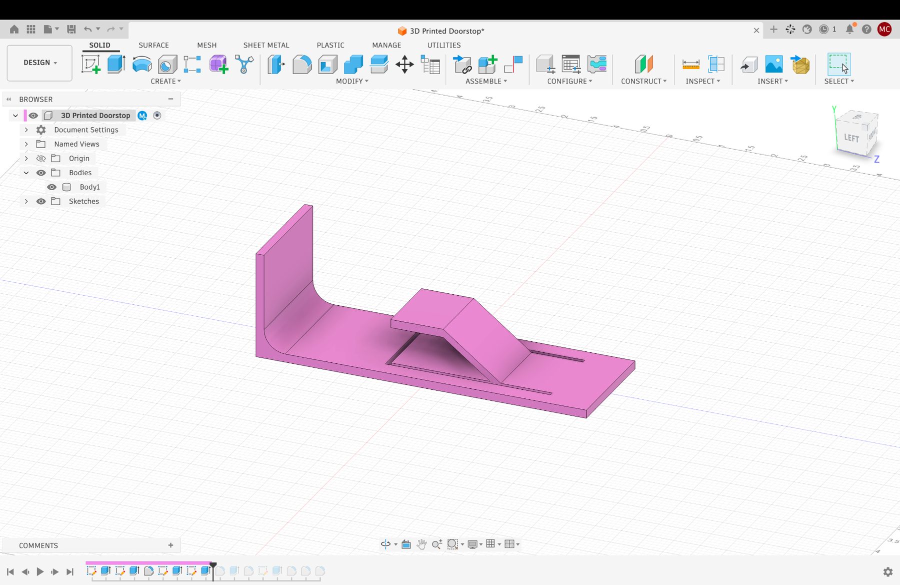Image resolution: width=900 pixels, height=585 pixels.
Task: Select the Fillet tool
Action: (302, 65)
